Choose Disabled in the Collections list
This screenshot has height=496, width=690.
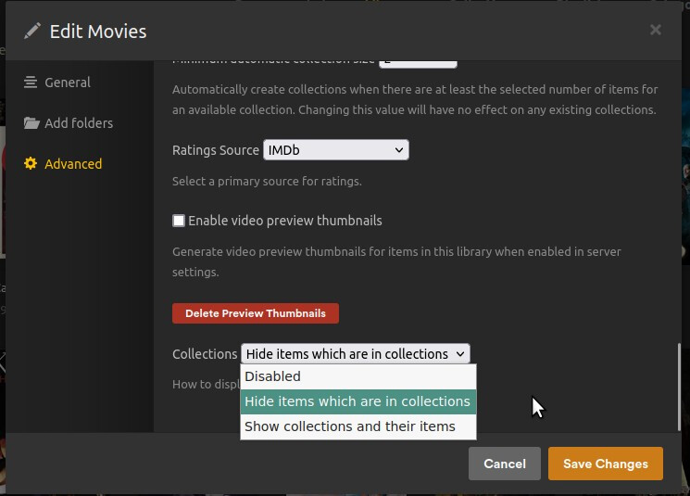pyautogui.click(x=358, y=376)
